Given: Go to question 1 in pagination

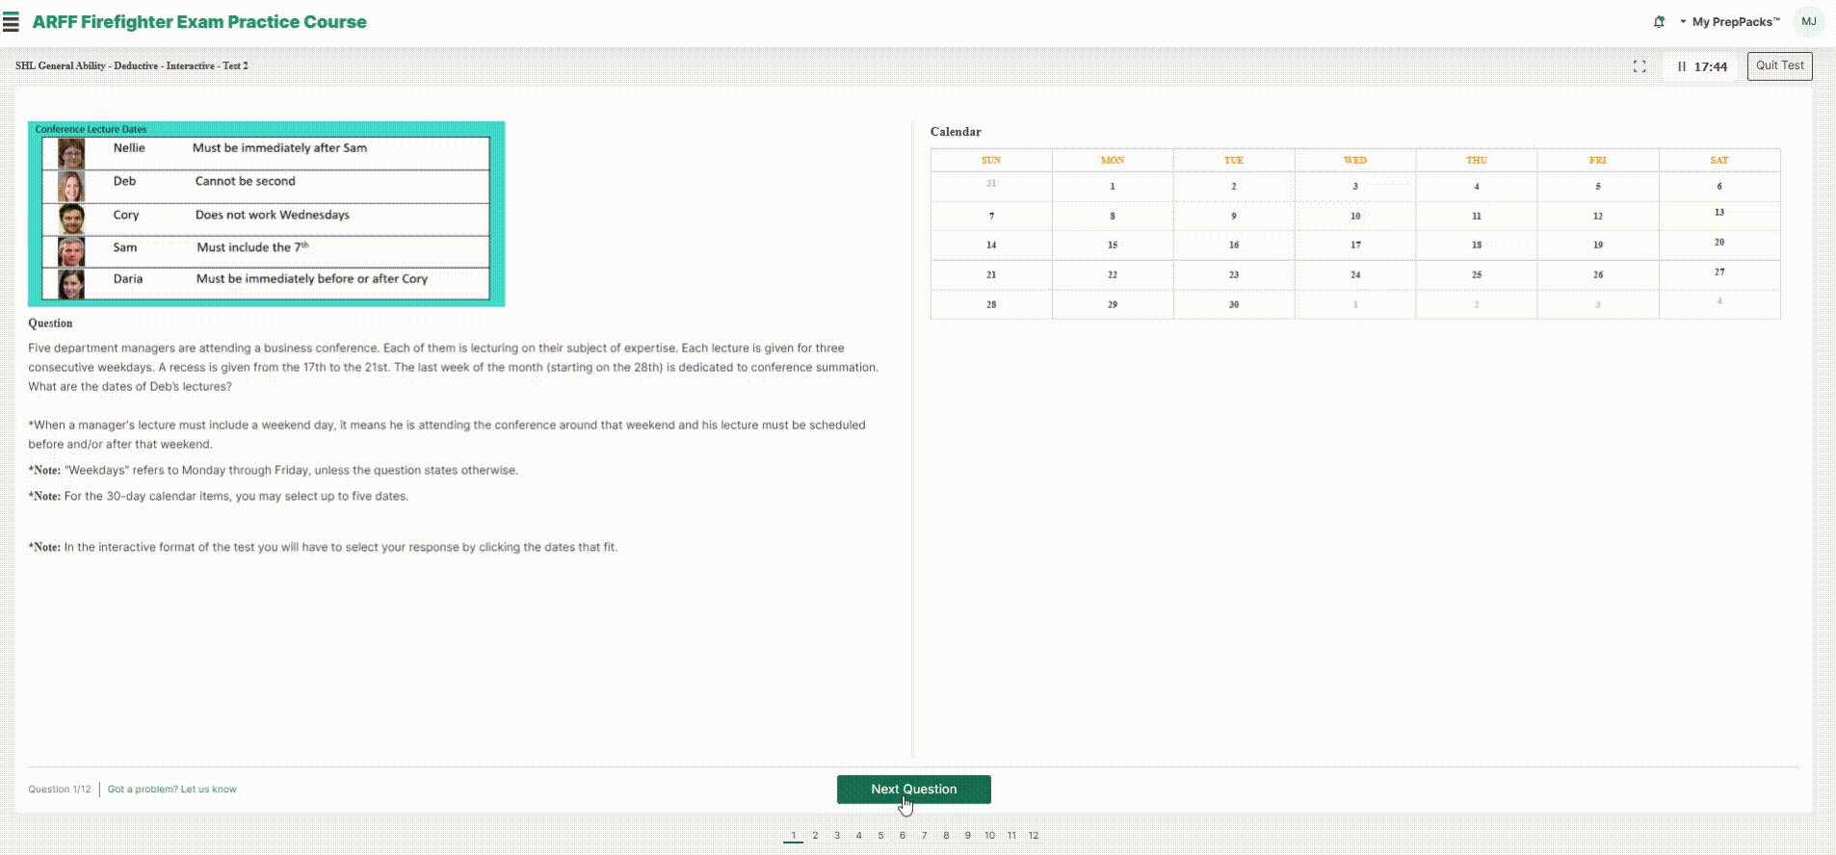Looking at the screenshot, I should click(794, 836).
